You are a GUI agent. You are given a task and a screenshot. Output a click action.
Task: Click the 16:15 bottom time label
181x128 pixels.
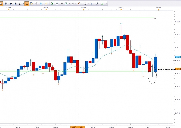tap(93, 127)
